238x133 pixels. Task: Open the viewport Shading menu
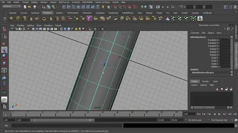(x=21, y=25)
